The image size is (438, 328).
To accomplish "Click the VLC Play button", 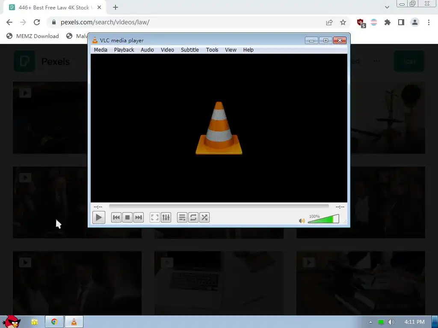I will [x=99, y=217].
